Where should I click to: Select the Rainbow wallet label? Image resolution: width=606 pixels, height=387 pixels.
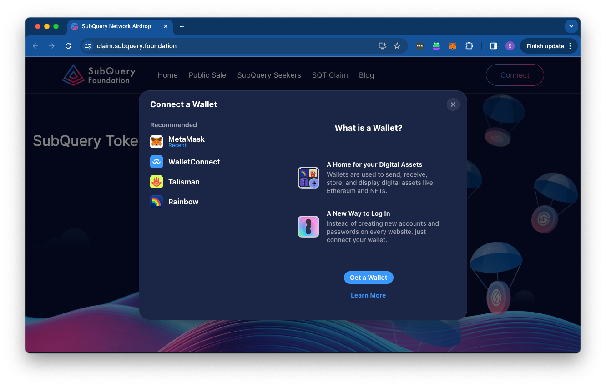(183, 202)
